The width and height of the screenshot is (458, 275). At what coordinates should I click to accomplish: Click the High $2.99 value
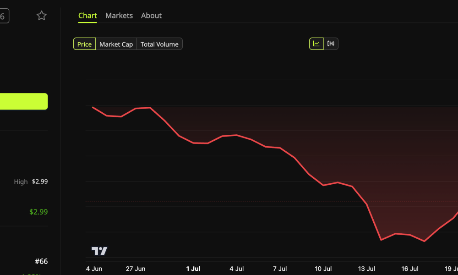[x=40, y=181]
